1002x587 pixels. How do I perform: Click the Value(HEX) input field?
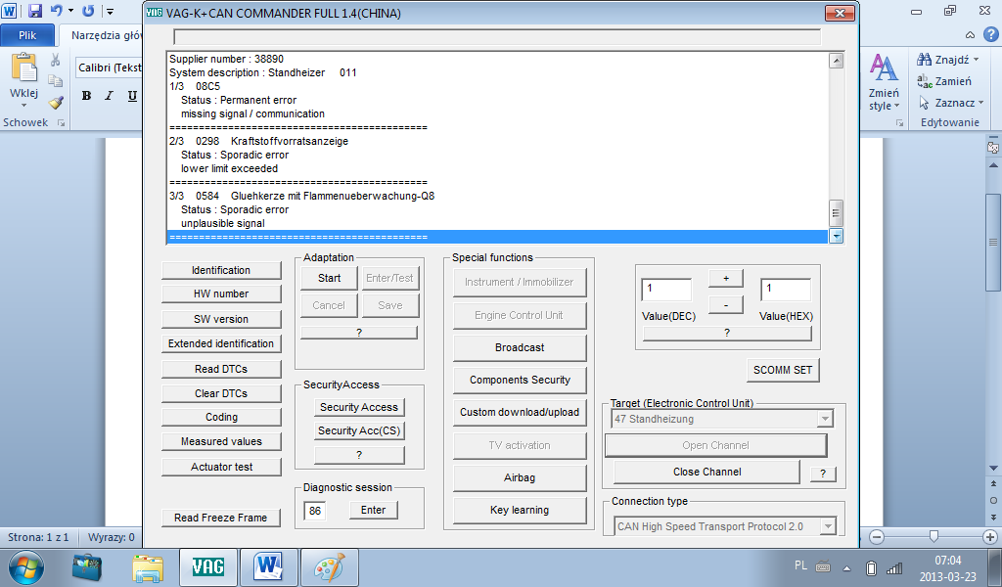coord(786,290)
